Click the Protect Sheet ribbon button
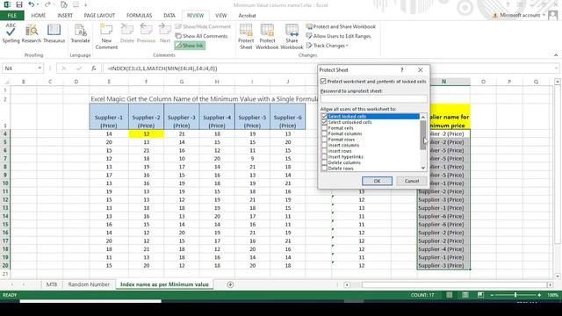The image size is (562, 316). [246, 36]
